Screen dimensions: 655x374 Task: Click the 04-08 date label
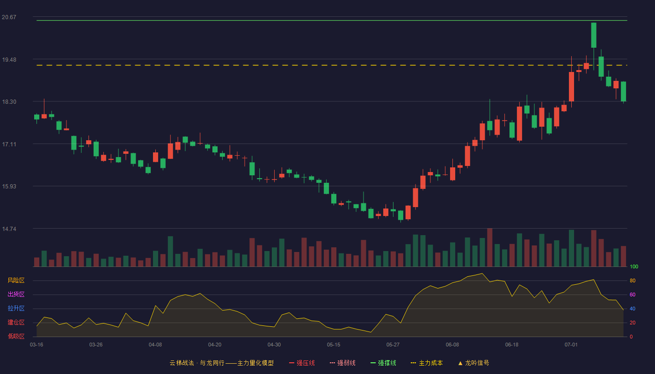(x=155, y=345)
